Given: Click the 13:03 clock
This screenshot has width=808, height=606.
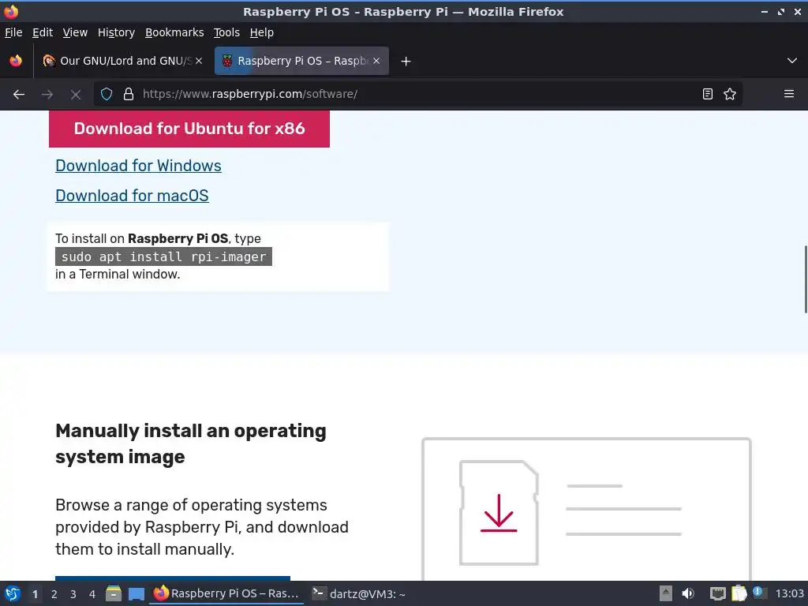Looking at the screenshot, I should coord(789,593).
